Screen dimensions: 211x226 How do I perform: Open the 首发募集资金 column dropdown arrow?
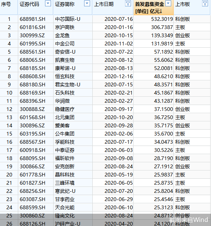coord(168,3)
